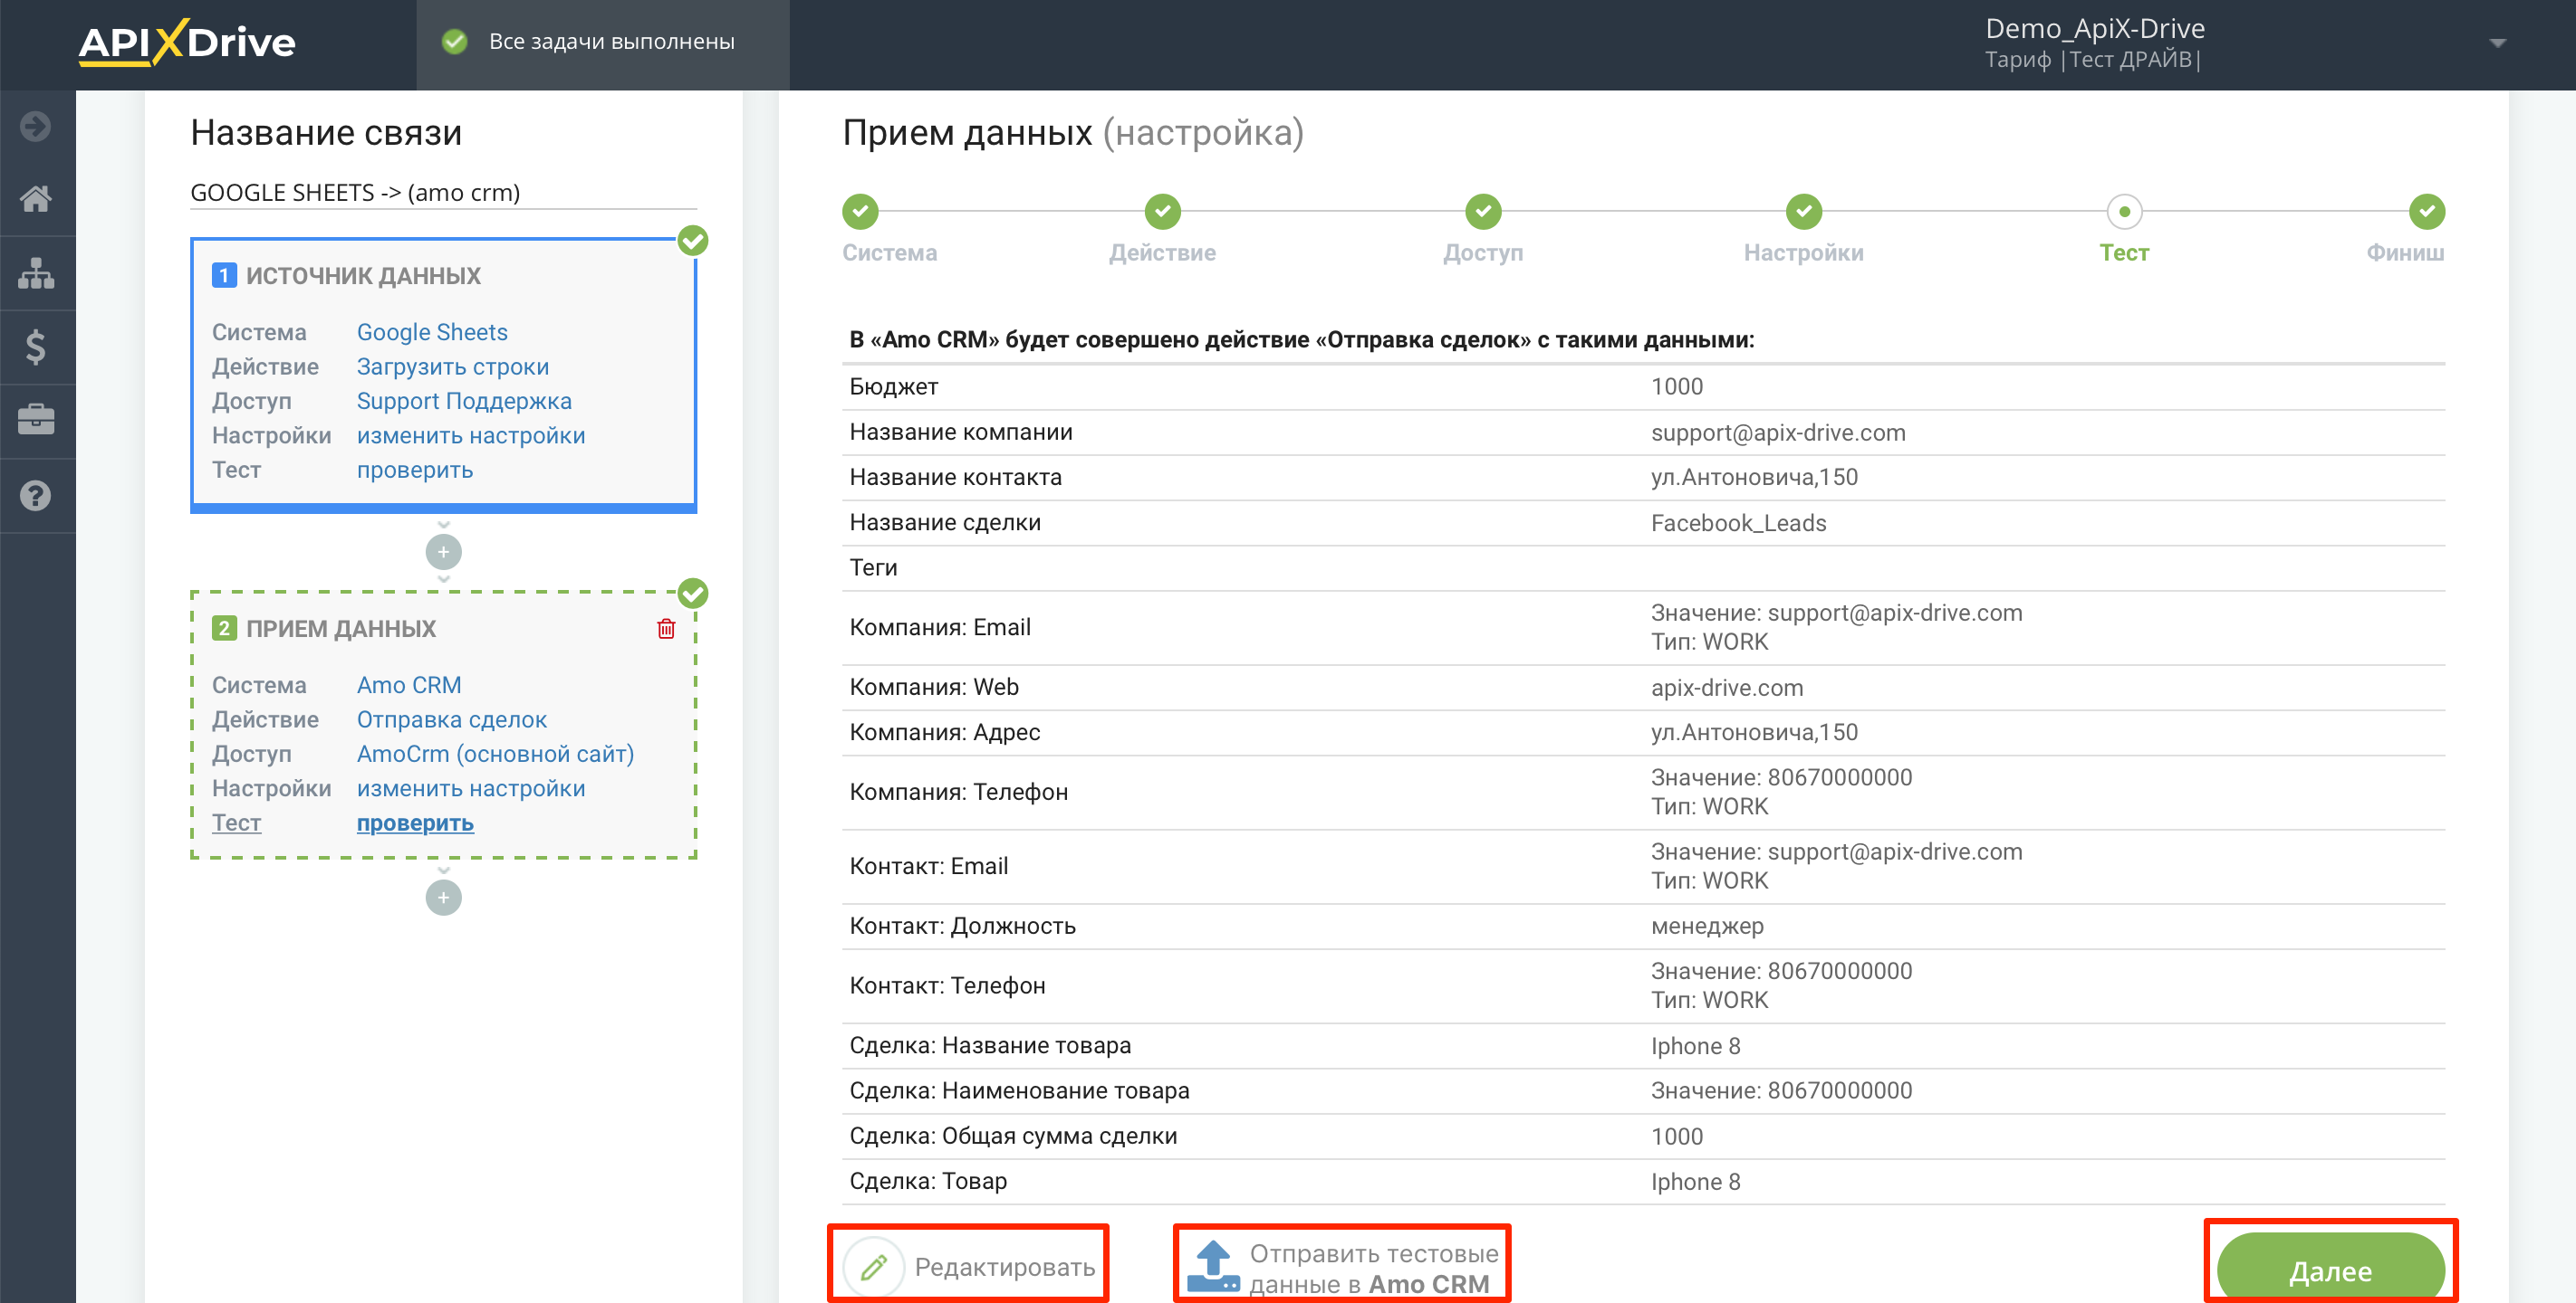Click the checkmark badge on Источник данных block
The image size is (2576, 1303).
(x=693, y=241)
